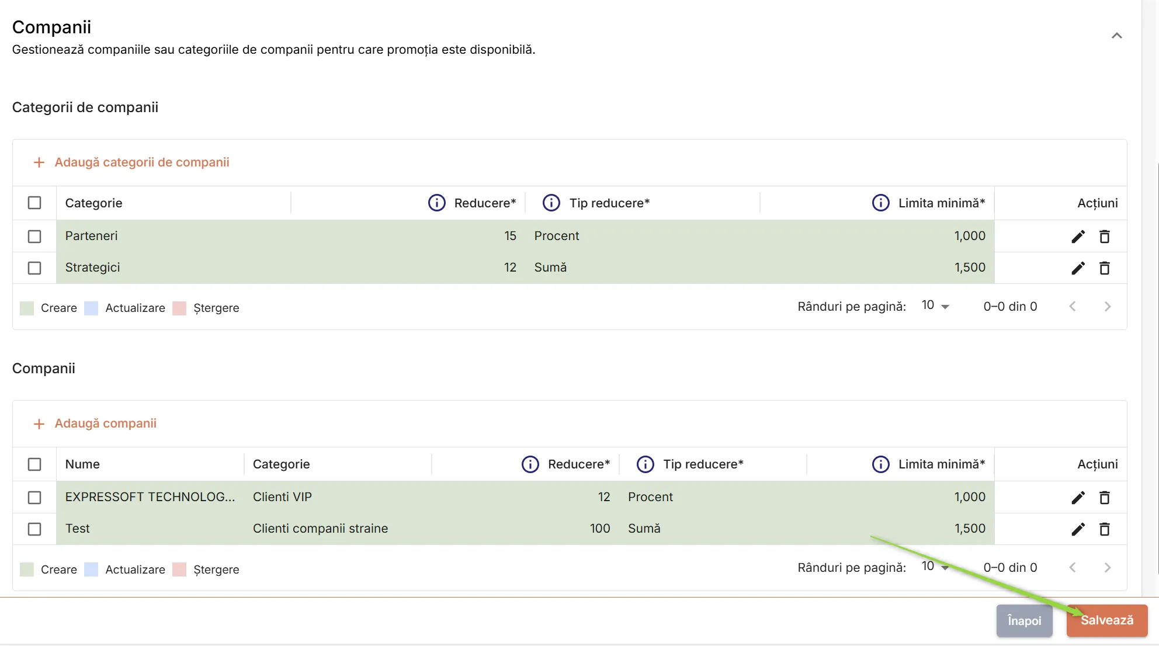Open info icon beside Limita minimă in categories table
Screen dimensions: 1159x646
point(880,203)
